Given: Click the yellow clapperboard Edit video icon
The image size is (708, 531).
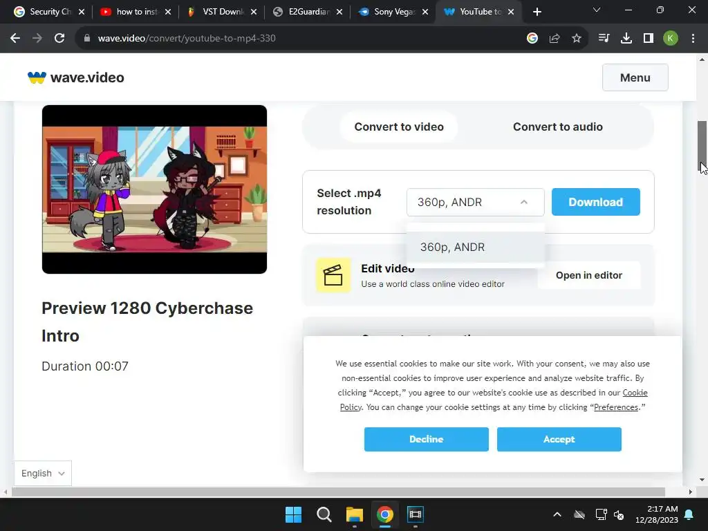Looking at the screenshot, I should [x=333, y=275].
